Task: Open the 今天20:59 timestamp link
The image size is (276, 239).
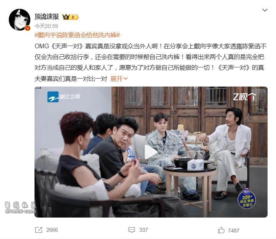Action: pyautogui.click(x=46, y=26)
